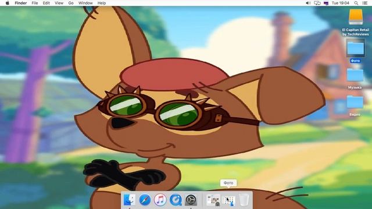Open the Help menu
The height and width of the screenshot is (209, 372).
[102, 3]
